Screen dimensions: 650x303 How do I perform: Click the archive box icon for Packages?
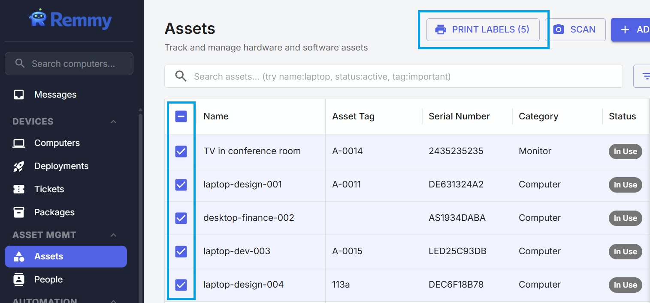pos(19,212)
